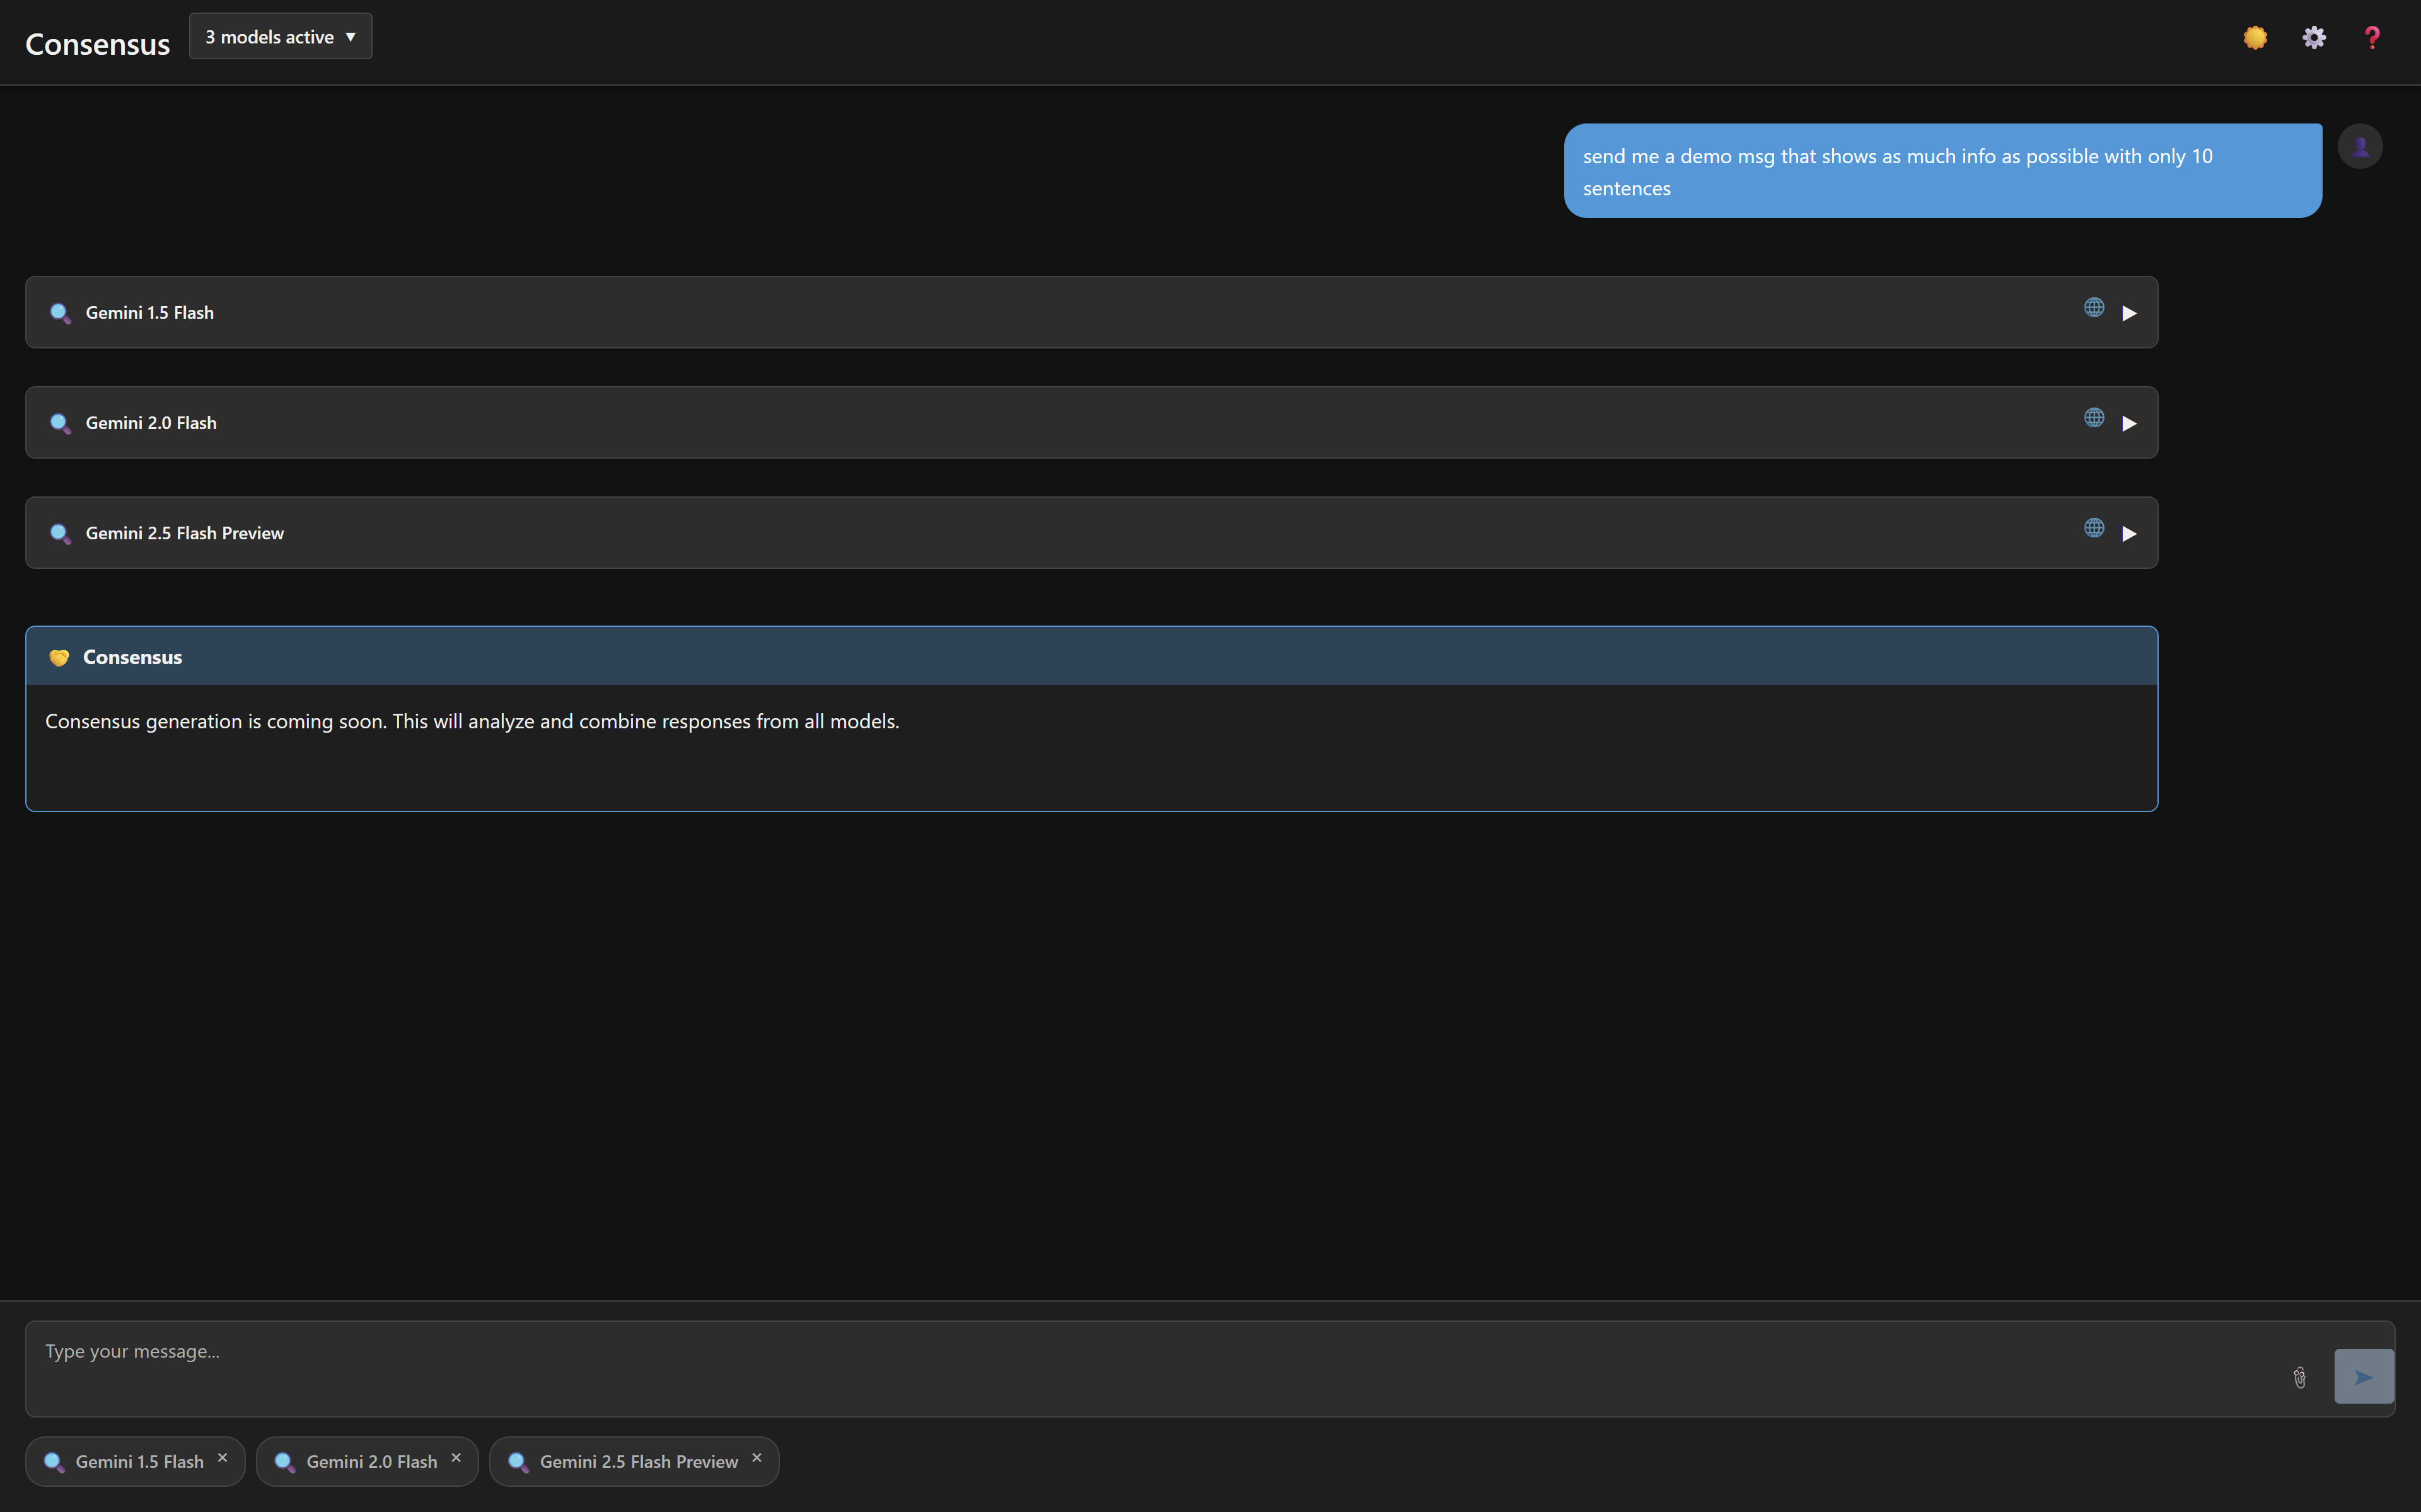
Task: Open settings via the gear icon
Action: (x=2314, y=38)
